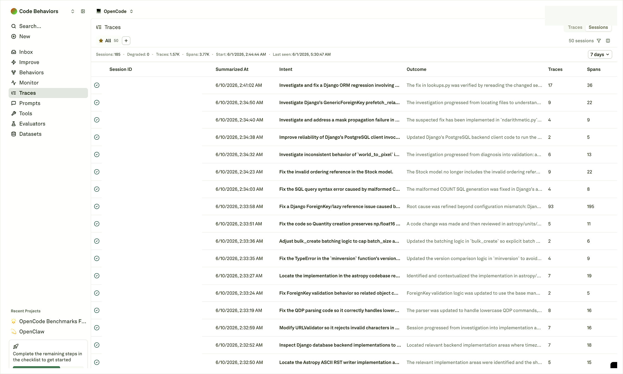Click status icon of the 2:33:58 AM session
The height and width of the screenshot is (374, 623).
coord(97,206)
